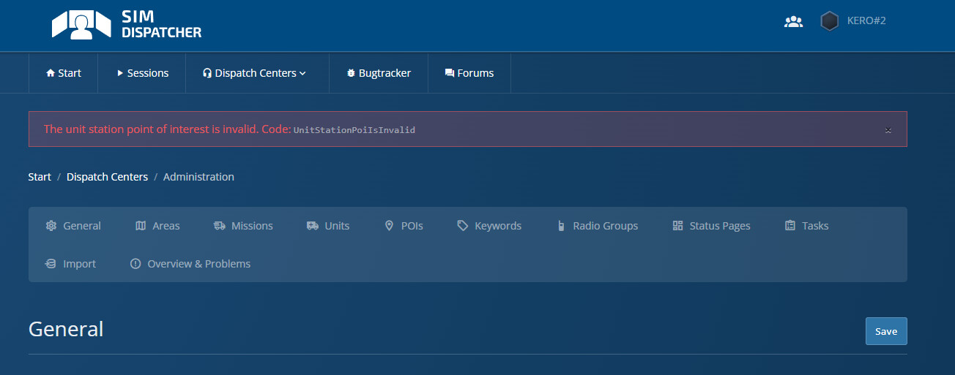Screen dimensions: 955x375
Task: Visit the Forums page
Action: pos(469,73)
